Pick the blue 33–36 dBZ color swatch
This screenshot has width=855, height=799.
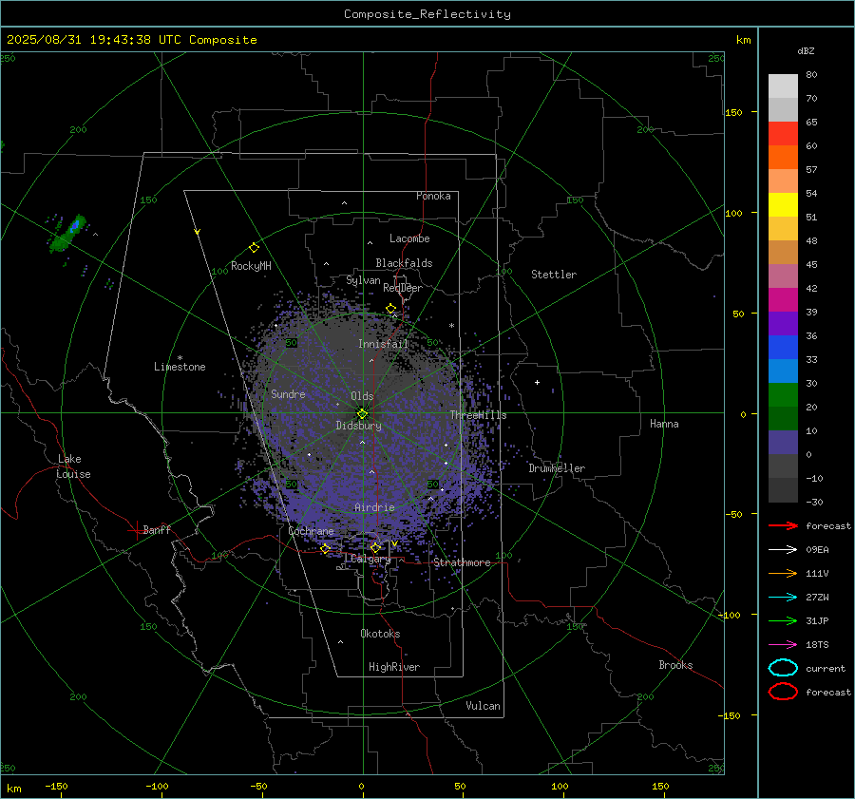(783, 348)
